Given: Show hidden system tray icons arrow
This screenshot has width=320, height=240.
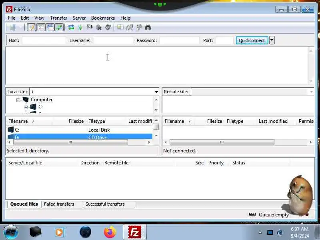Looking at the screenshot, I should (260, 232).
